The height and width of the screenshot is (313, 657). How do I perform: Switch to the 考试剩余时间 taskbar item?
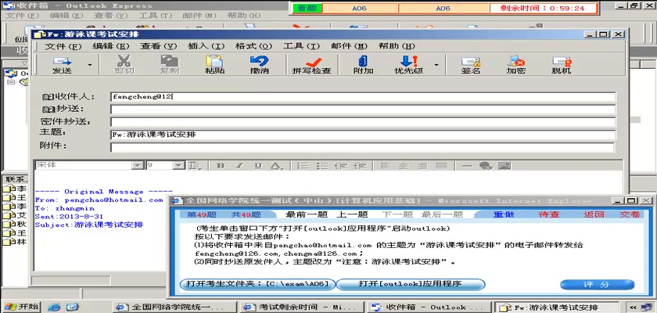[x=303, y=308]
